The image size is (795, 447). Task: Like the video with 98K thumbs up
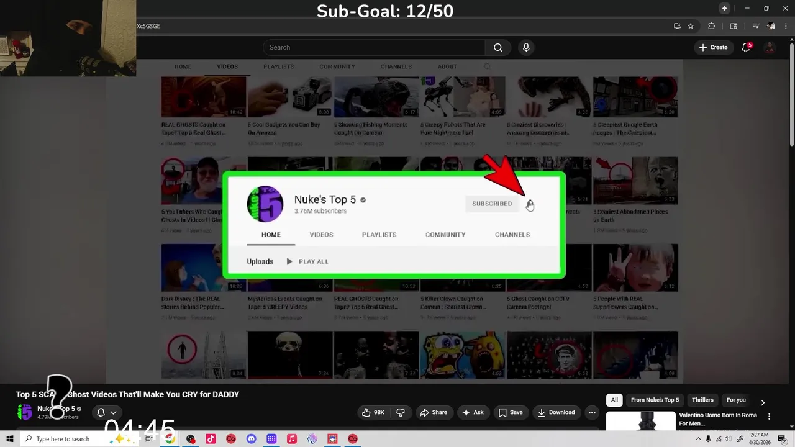[x=373, y=412]
